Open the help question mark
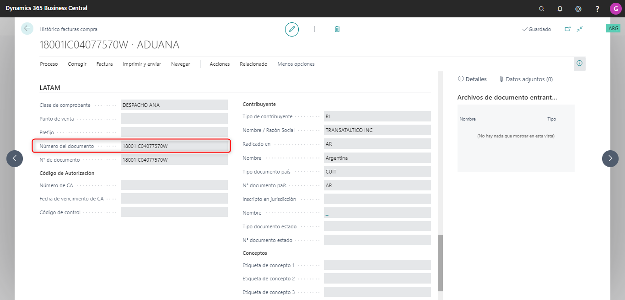The height and width of the screenshot is (300, 625). tap(597, 9)
